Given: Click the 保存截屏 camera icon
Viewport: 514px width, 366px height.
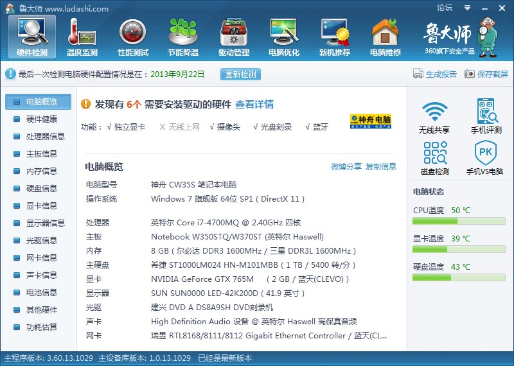Looking at the screenshot, I should [x=470, y=74].
